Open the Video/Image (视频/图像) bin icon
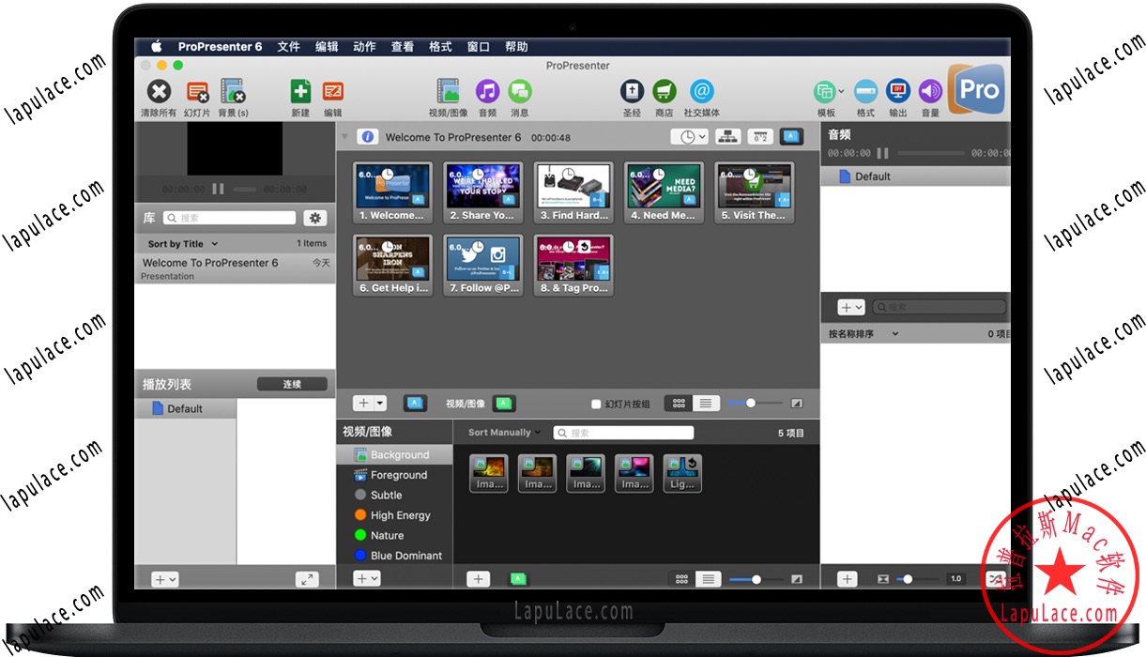 pyautogui.click(x=448, y=91)
